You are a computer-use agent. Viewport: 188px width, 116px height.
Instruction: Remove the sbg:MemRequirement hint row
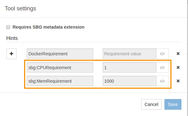178,81
